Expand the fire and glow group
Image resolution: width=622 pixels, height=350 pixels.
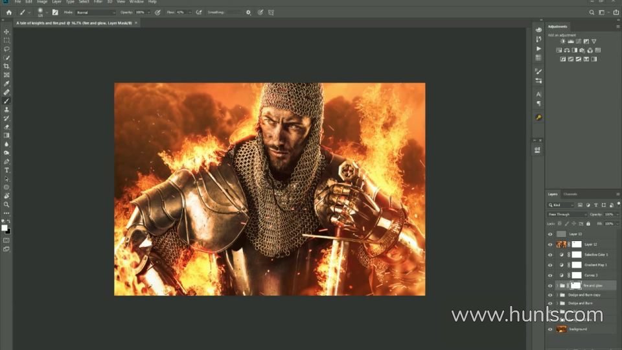(557, 286)
